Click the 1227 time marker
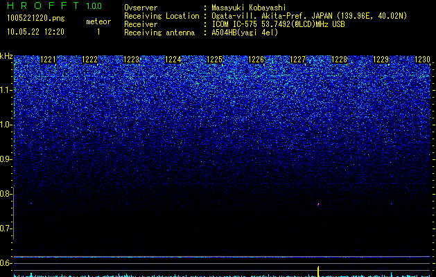 point(297,60)
